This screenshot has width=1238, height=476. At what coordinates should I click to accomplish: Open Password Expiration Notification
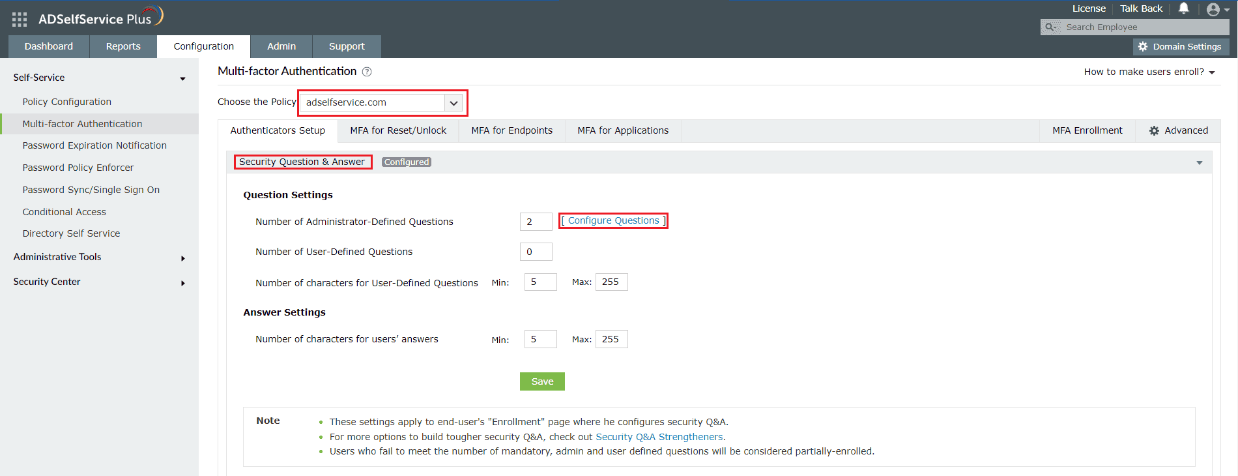[x=94, y=145]
